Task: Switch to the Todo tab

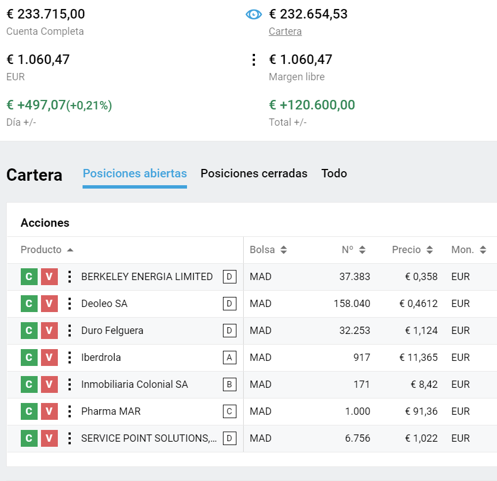Action: (334, 173)
